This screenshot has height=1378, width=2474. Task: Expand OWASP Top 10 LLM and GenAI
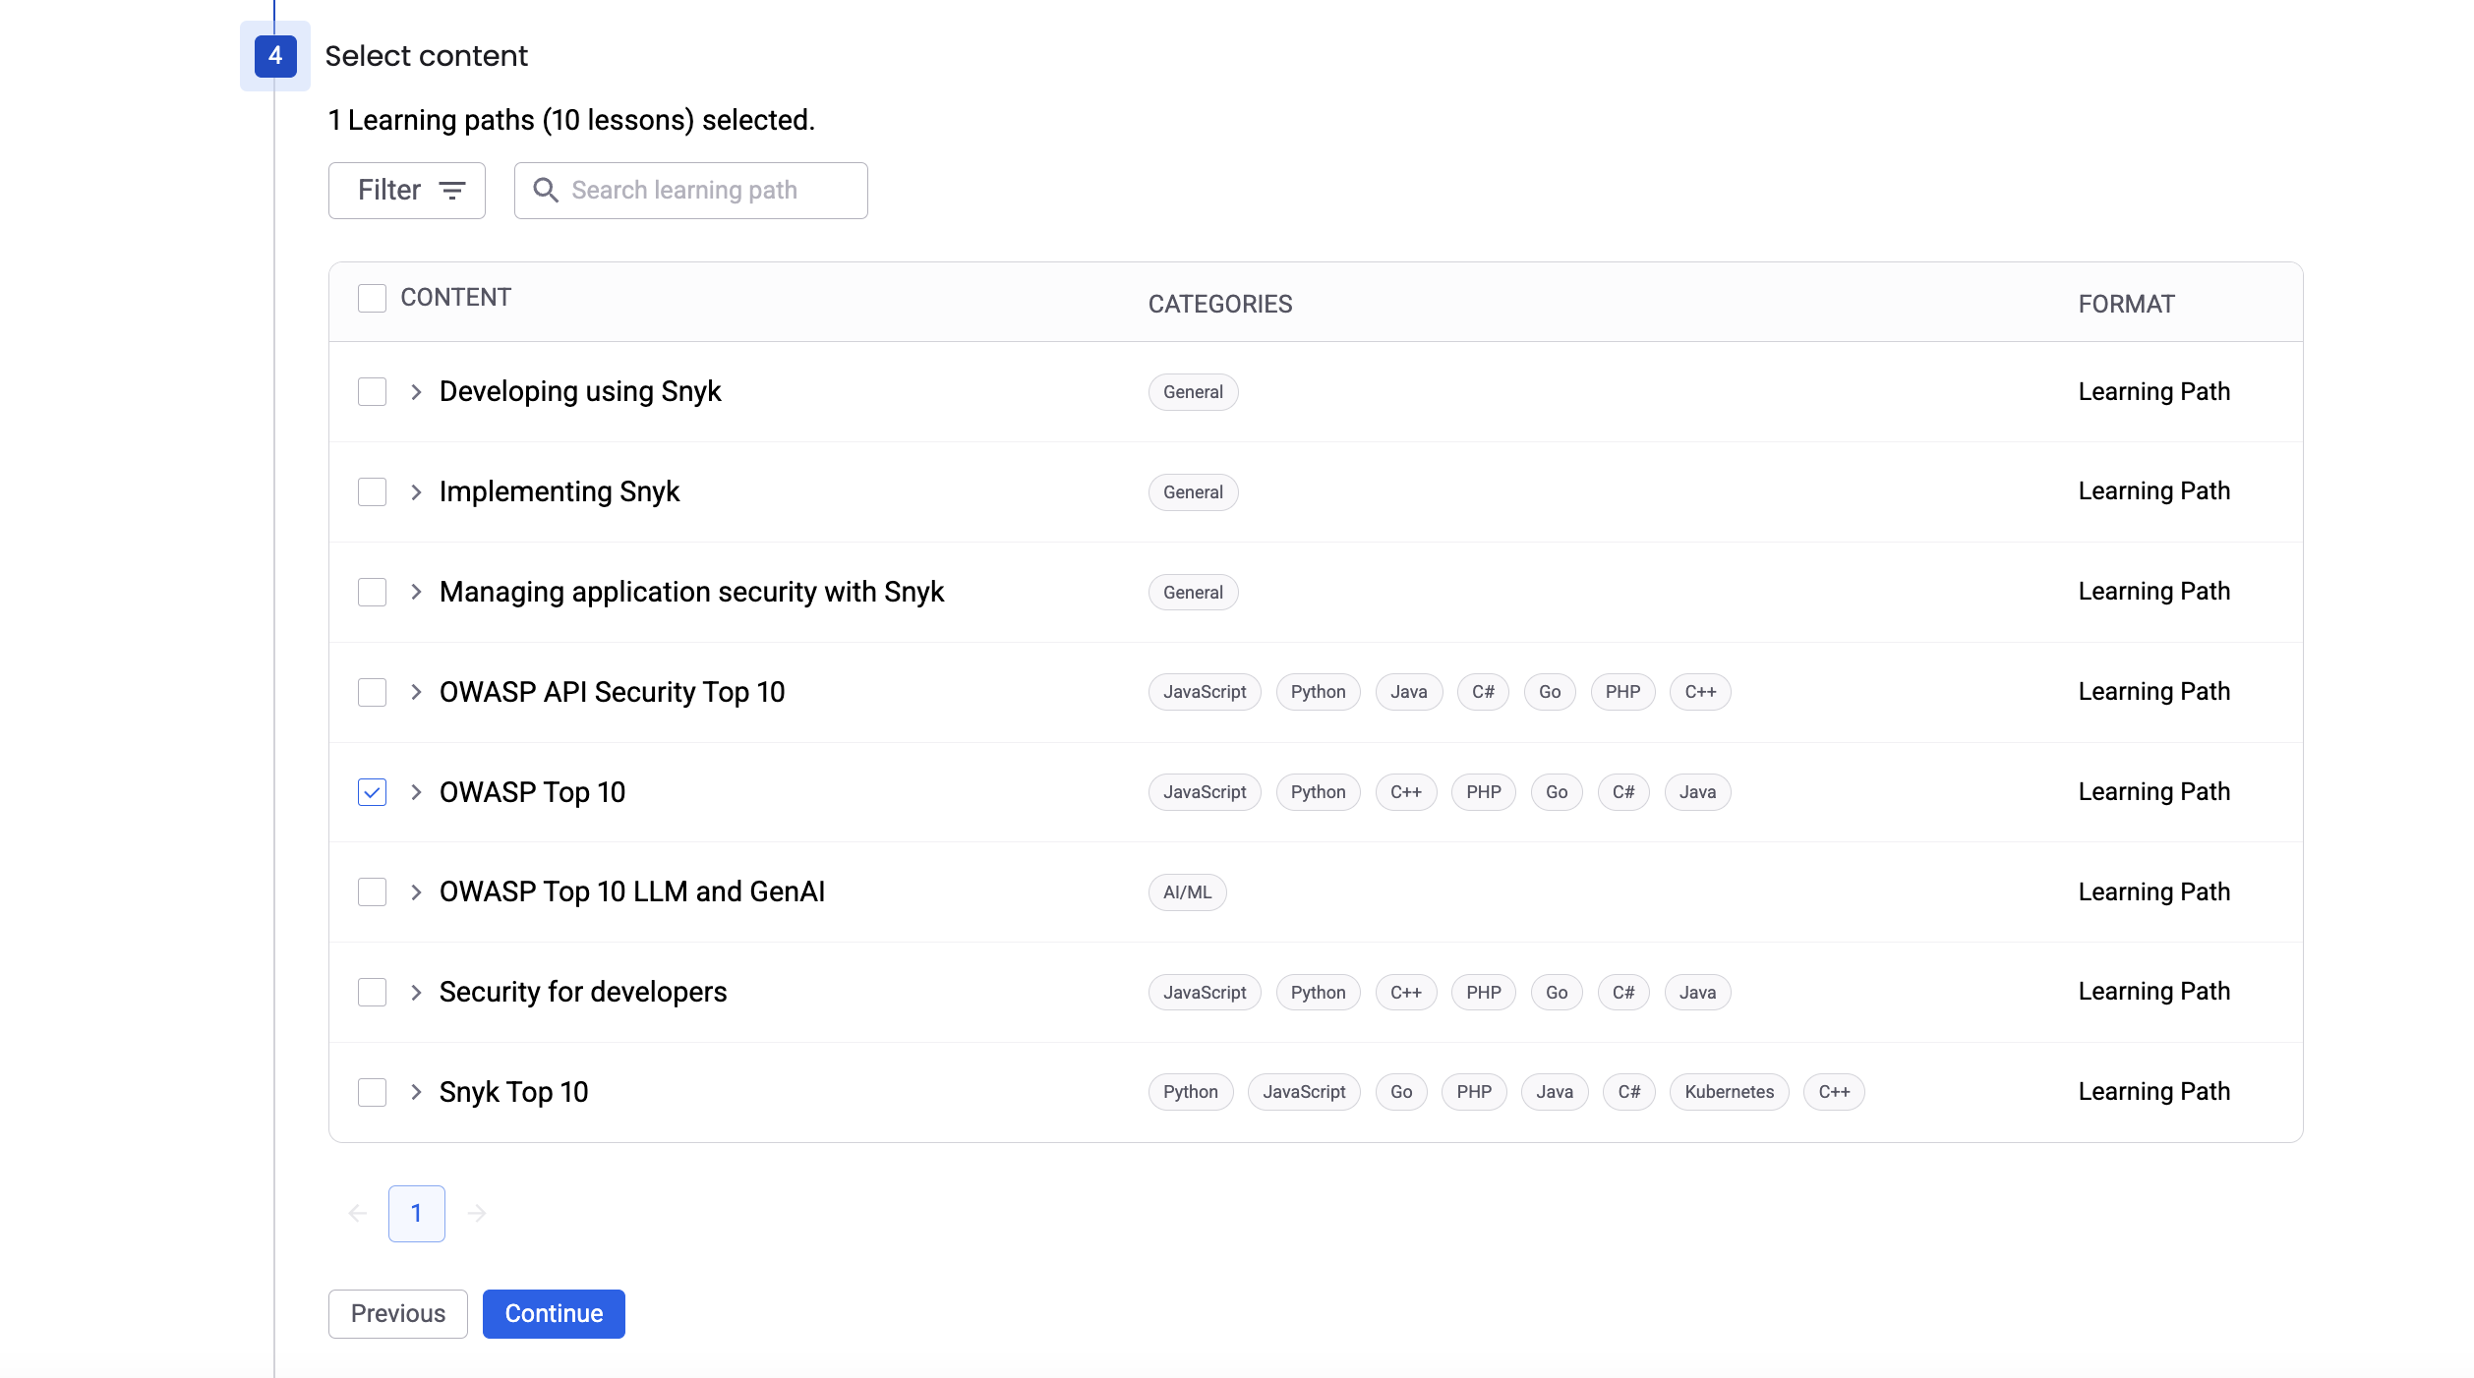416,892
